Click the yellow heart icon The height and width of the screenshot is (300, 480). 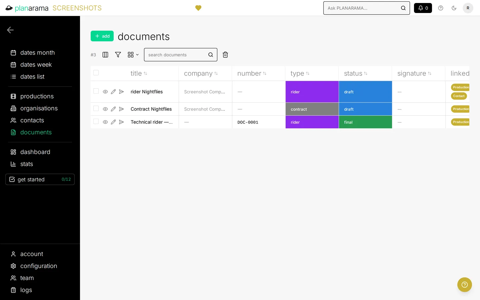pos(198,8)
